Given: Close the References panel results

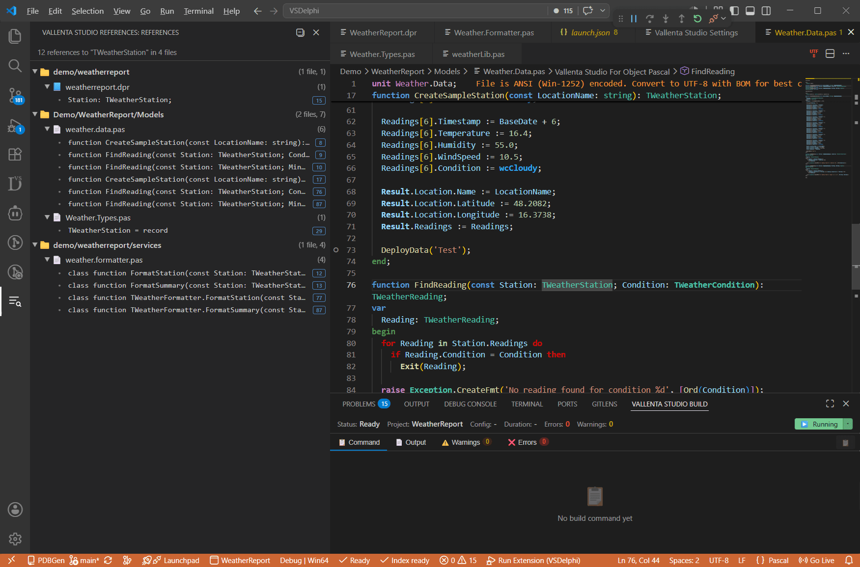Looking at the screenshot, I should click(316, 32).
